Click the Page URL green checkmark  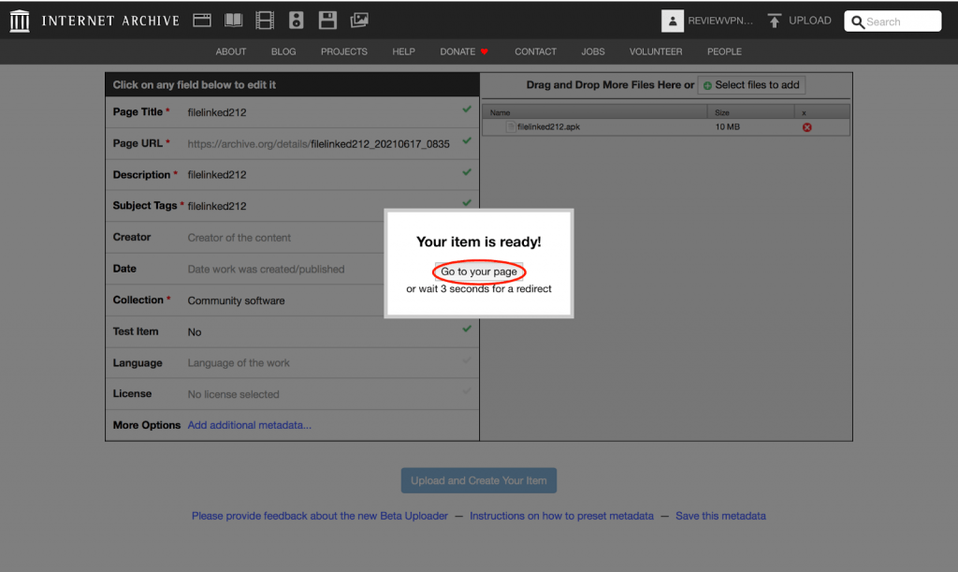click(x=467, y=140)
